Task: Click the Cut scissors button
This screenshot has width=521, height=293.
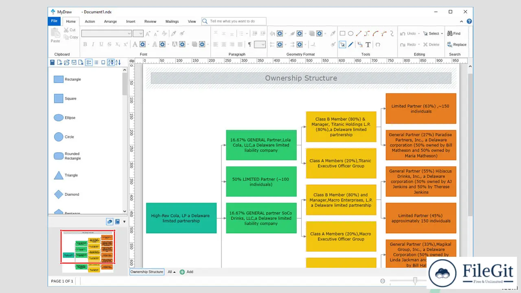Action: (x=70, y=30)
